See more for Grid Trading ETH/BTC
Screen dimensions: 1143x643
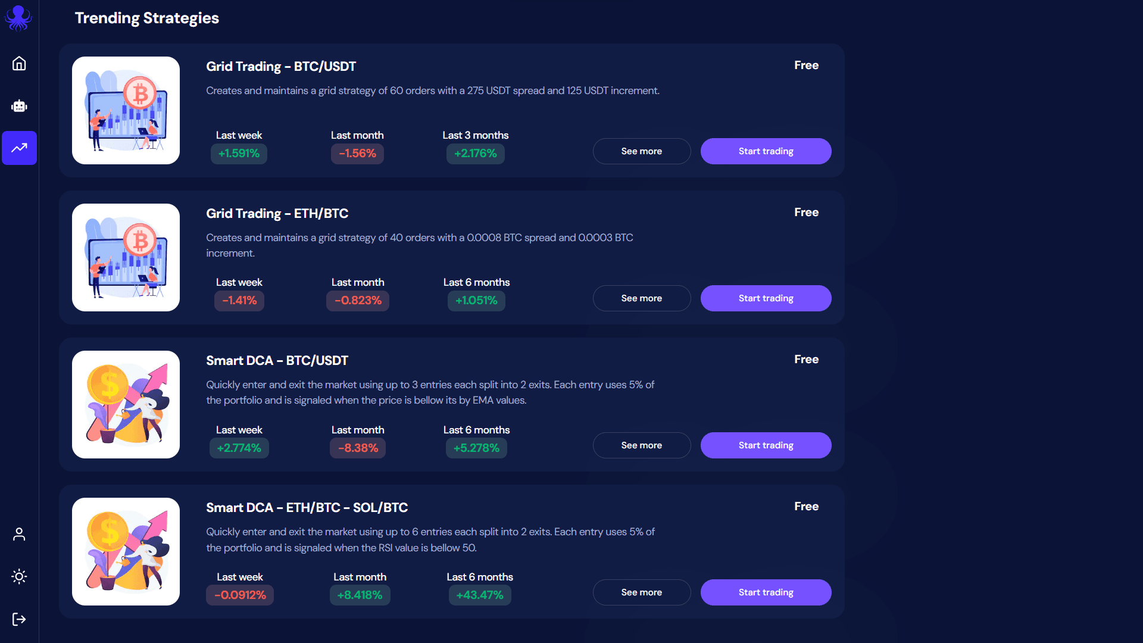coord(642,298)
